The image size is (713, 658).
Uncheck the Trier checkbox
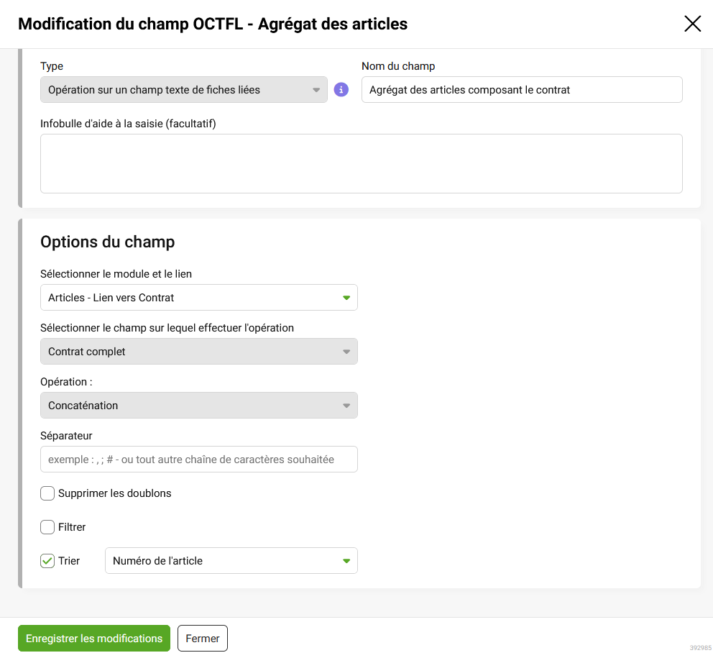click(x=47, y=561)
